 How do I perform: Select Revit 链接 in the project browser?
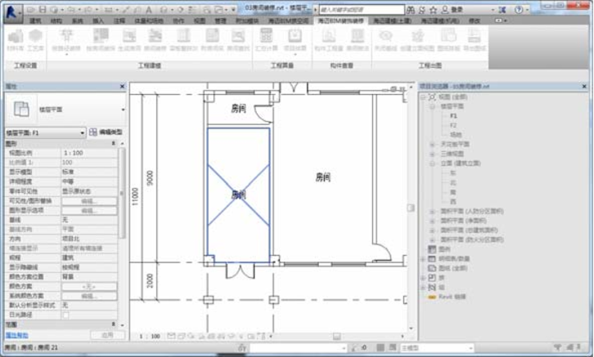(x=452, y=297)
